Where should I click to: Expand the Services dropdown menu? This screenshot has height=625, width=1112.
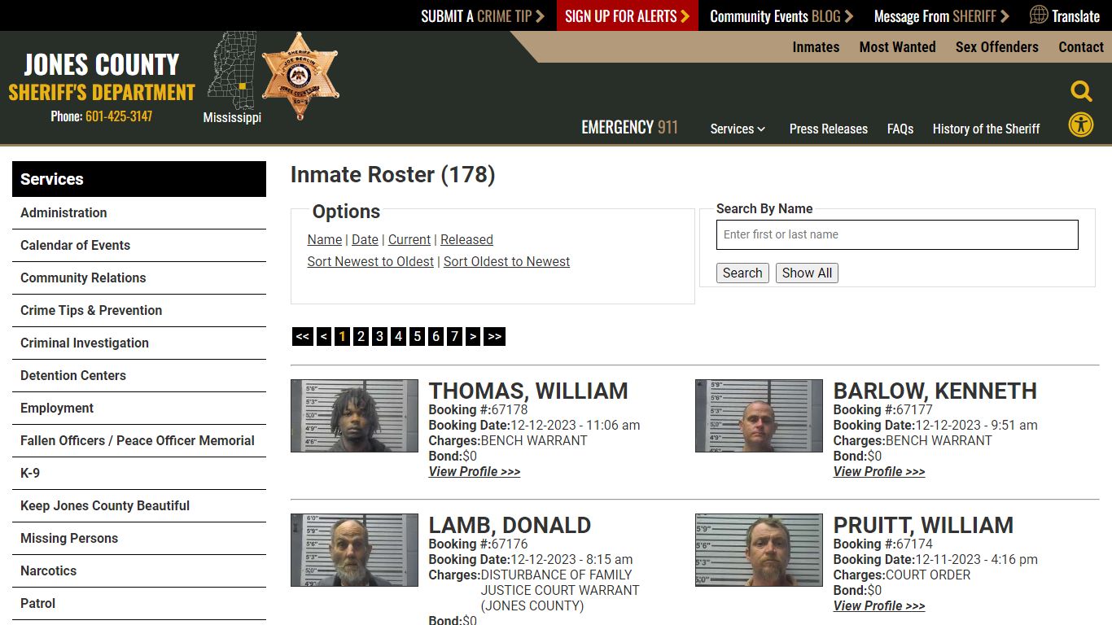[738, 129]
